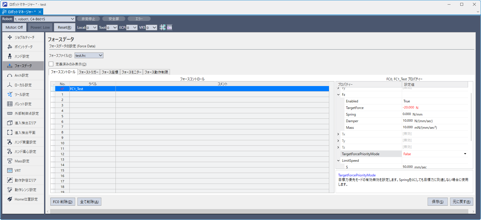
Task: Open TargetForcePriorityMode False value dropdown
Action: [465, 154]
